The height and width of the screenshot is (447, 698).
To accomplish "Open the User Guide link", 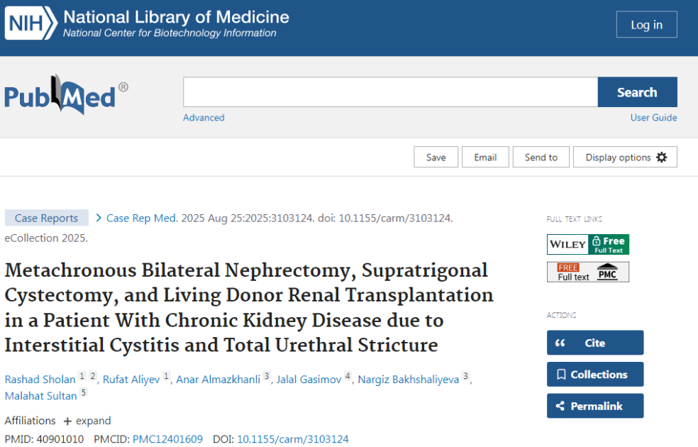I will [x=653, y=118].
